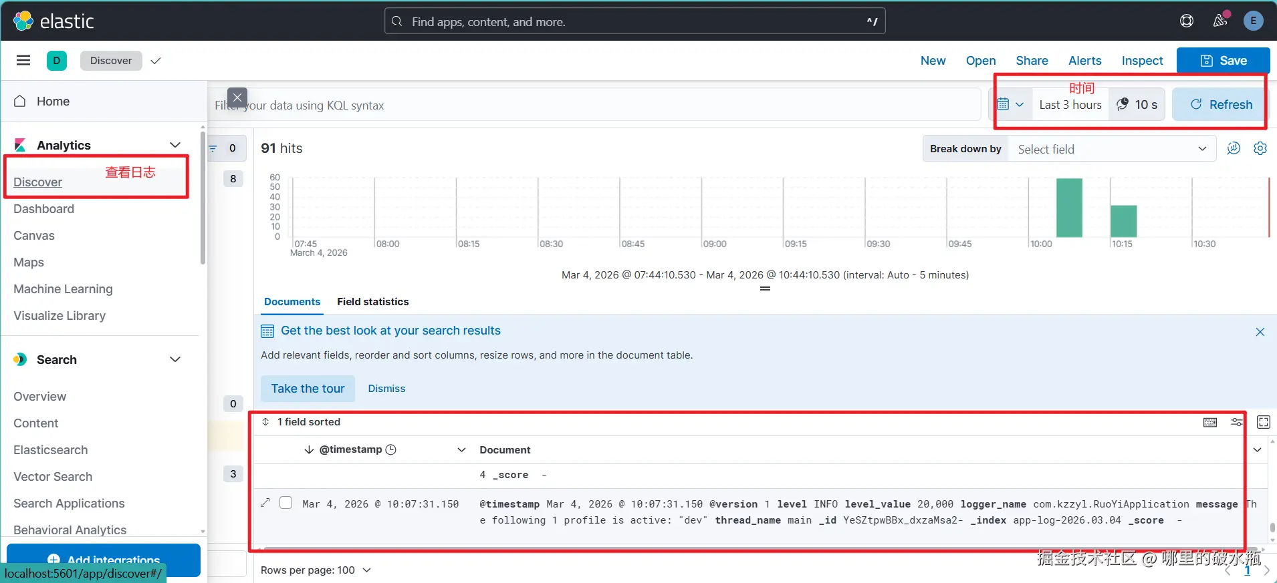This screenshot has height=583, width=1277.
Task: Click Take the tour button
Action: [308, 389]
